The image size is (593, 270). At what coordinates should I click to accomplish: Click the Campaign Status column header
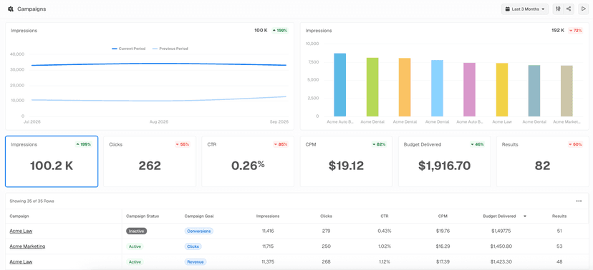[143, 216]
